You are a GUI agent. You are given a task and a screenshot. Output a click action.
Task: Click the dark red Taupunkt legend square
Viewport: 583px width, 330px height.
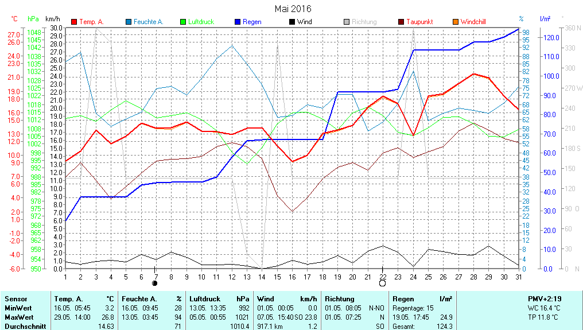pyautogui.click(x=401, y=22)
